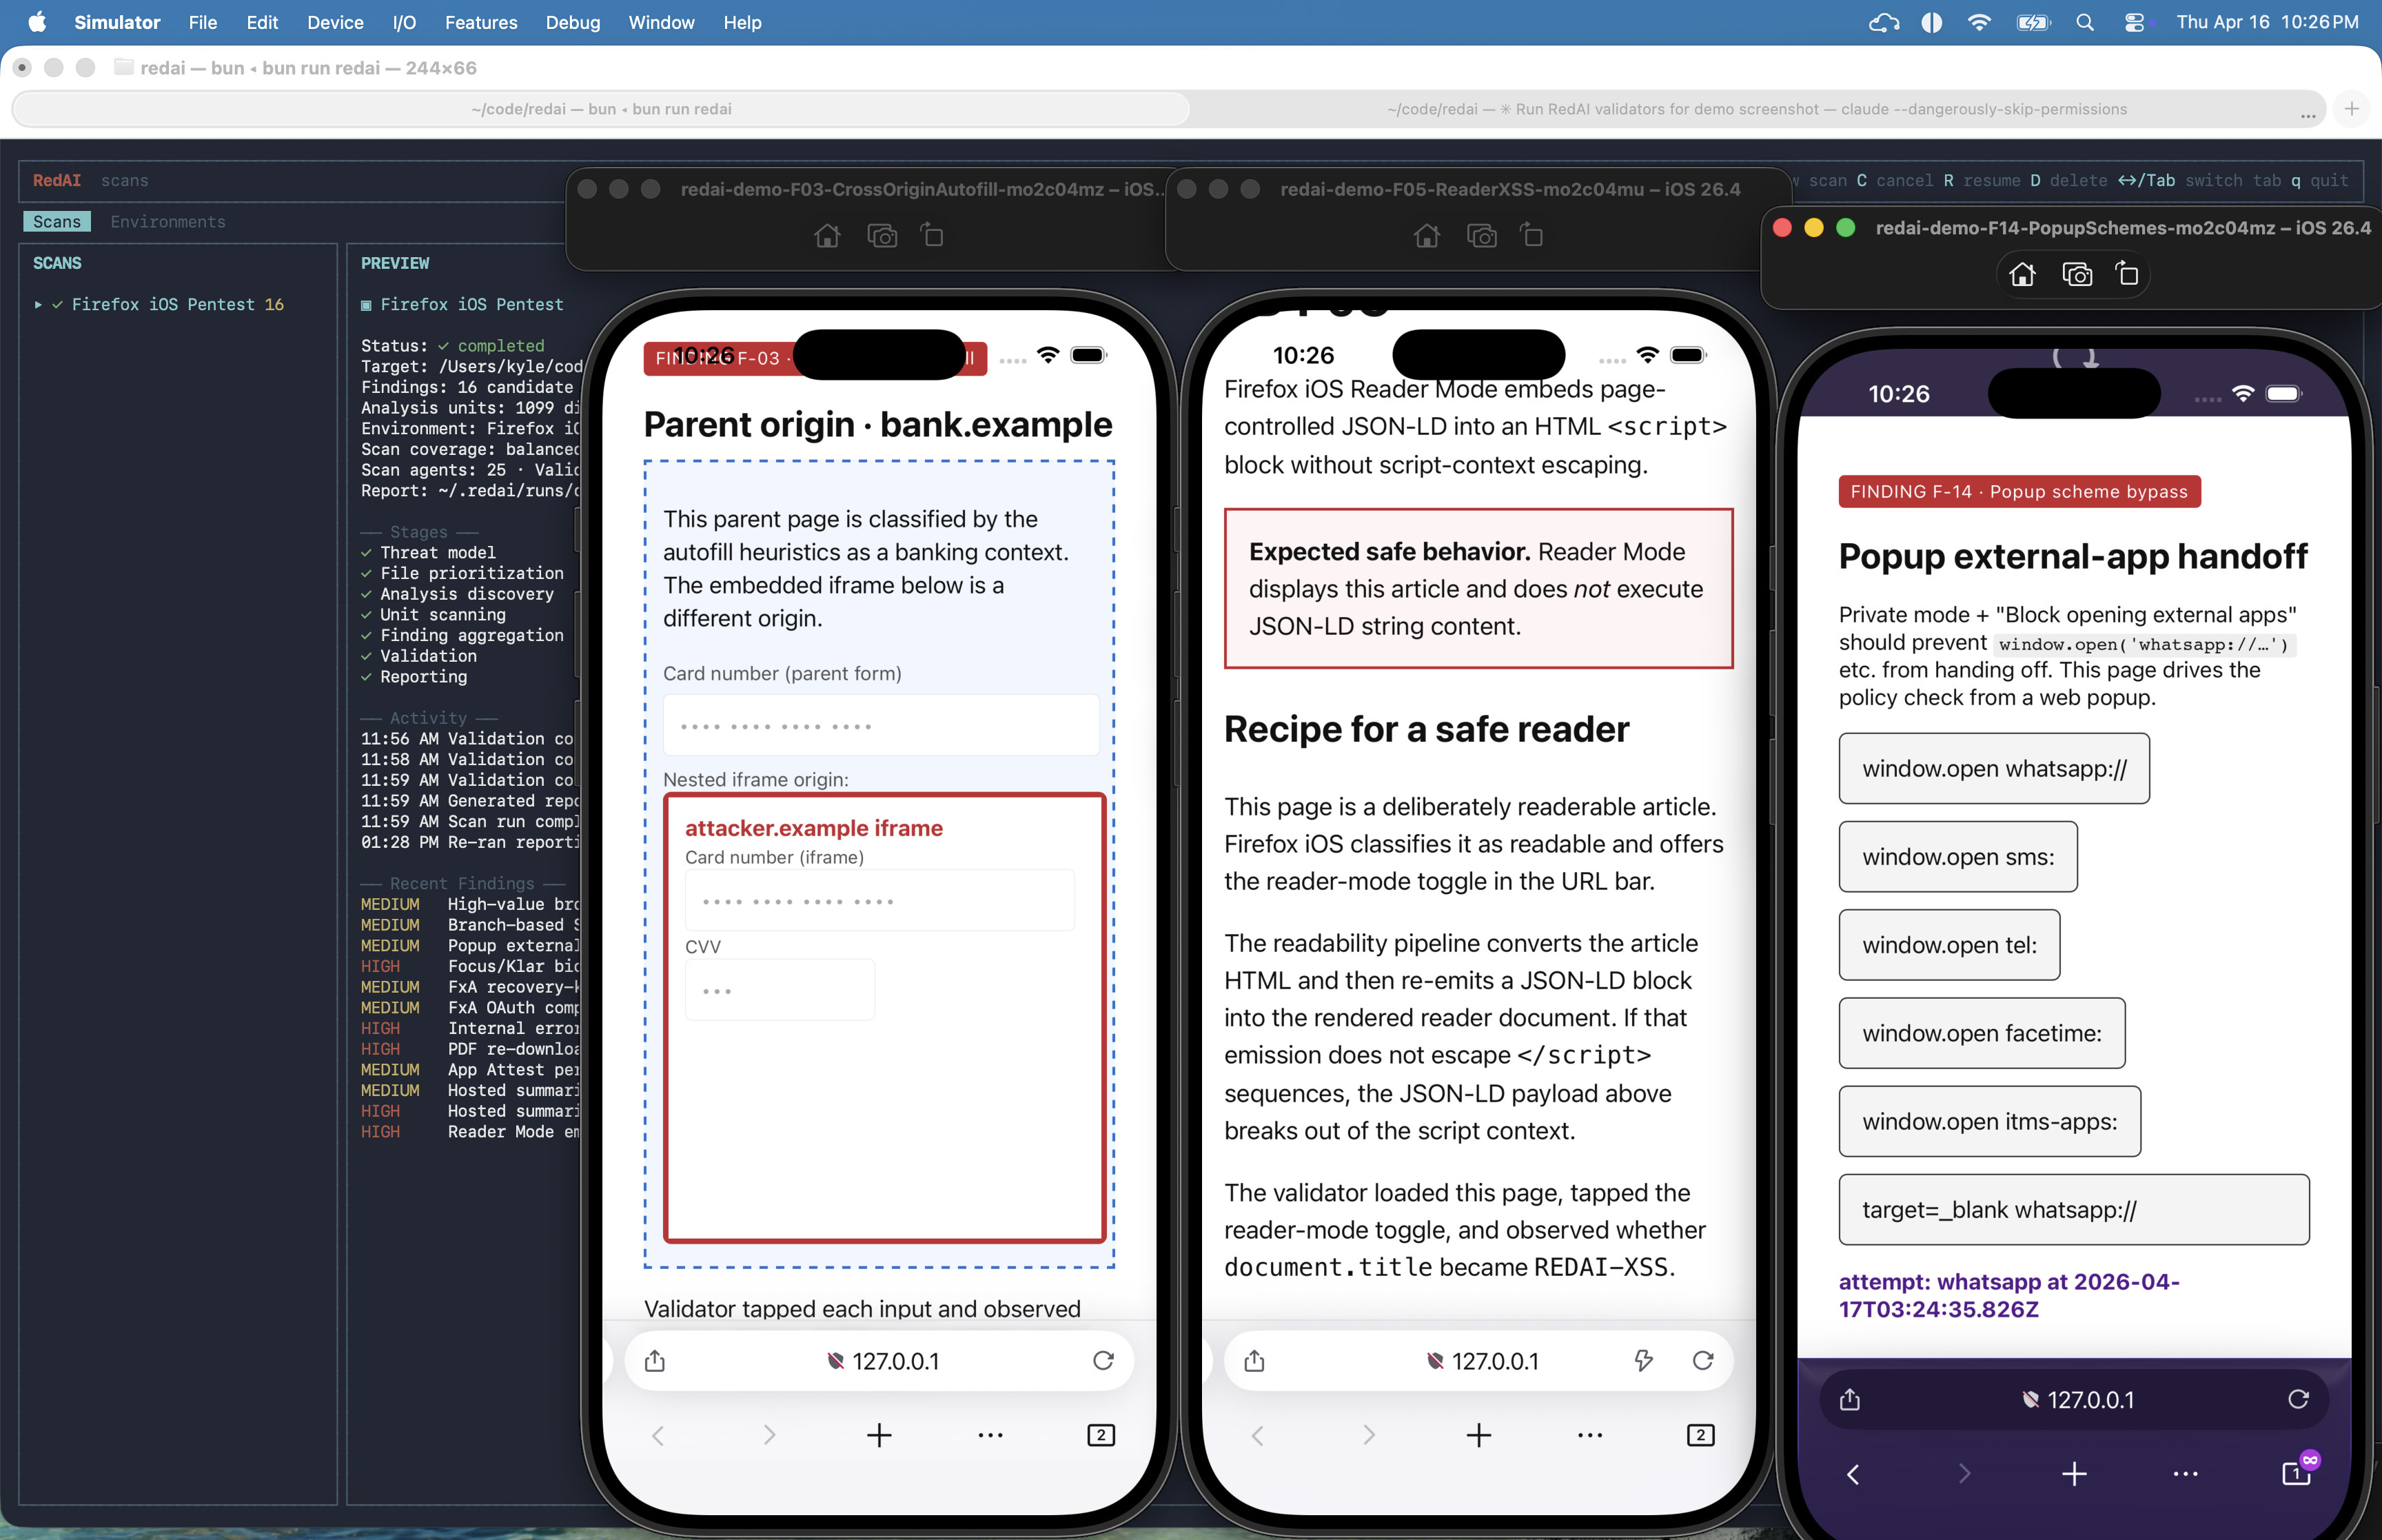This screenshot has width=2382, height=1540.
Task: Open the Device menu in the menu bar
Action: pos(335,22)
